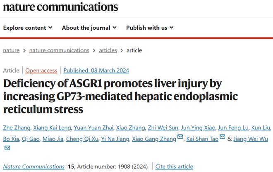Viewport: 273px width, 172px height.
Task: Go to nature breadcrumb link
Action: click(x=11, y=50)
